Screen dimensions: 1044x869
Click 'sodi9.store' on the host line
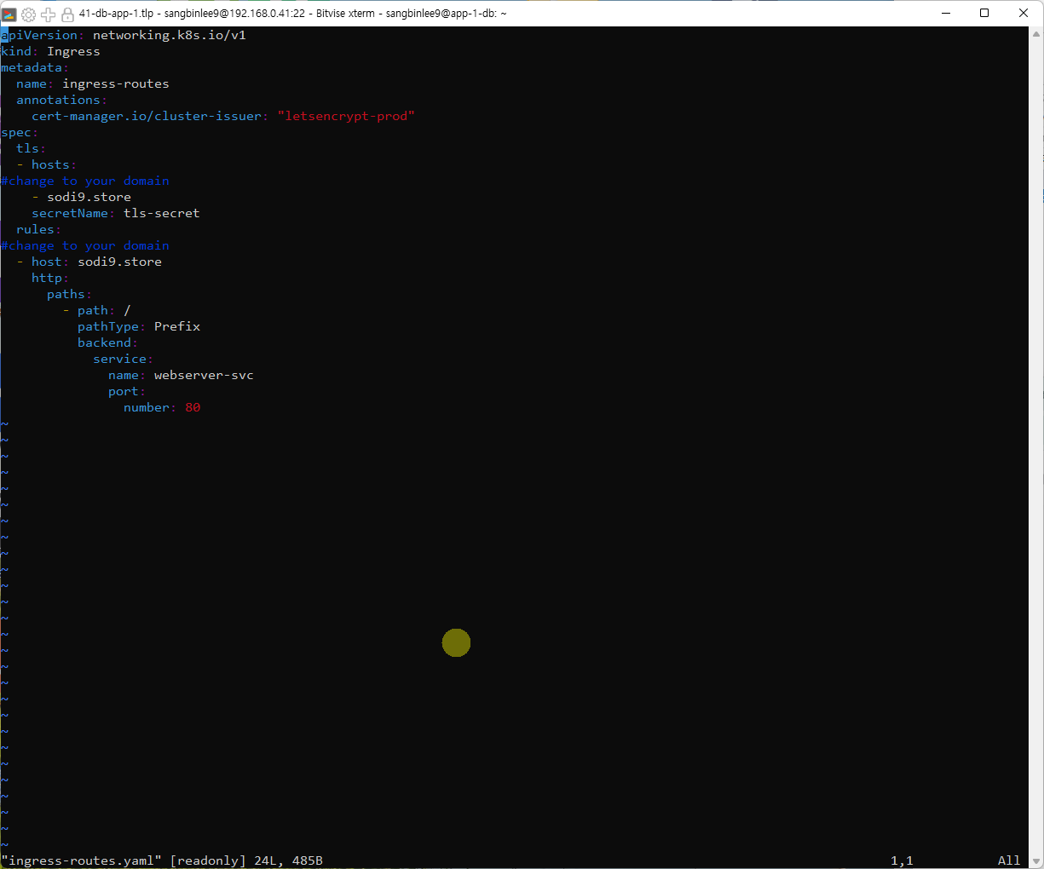tap(119, 262)
